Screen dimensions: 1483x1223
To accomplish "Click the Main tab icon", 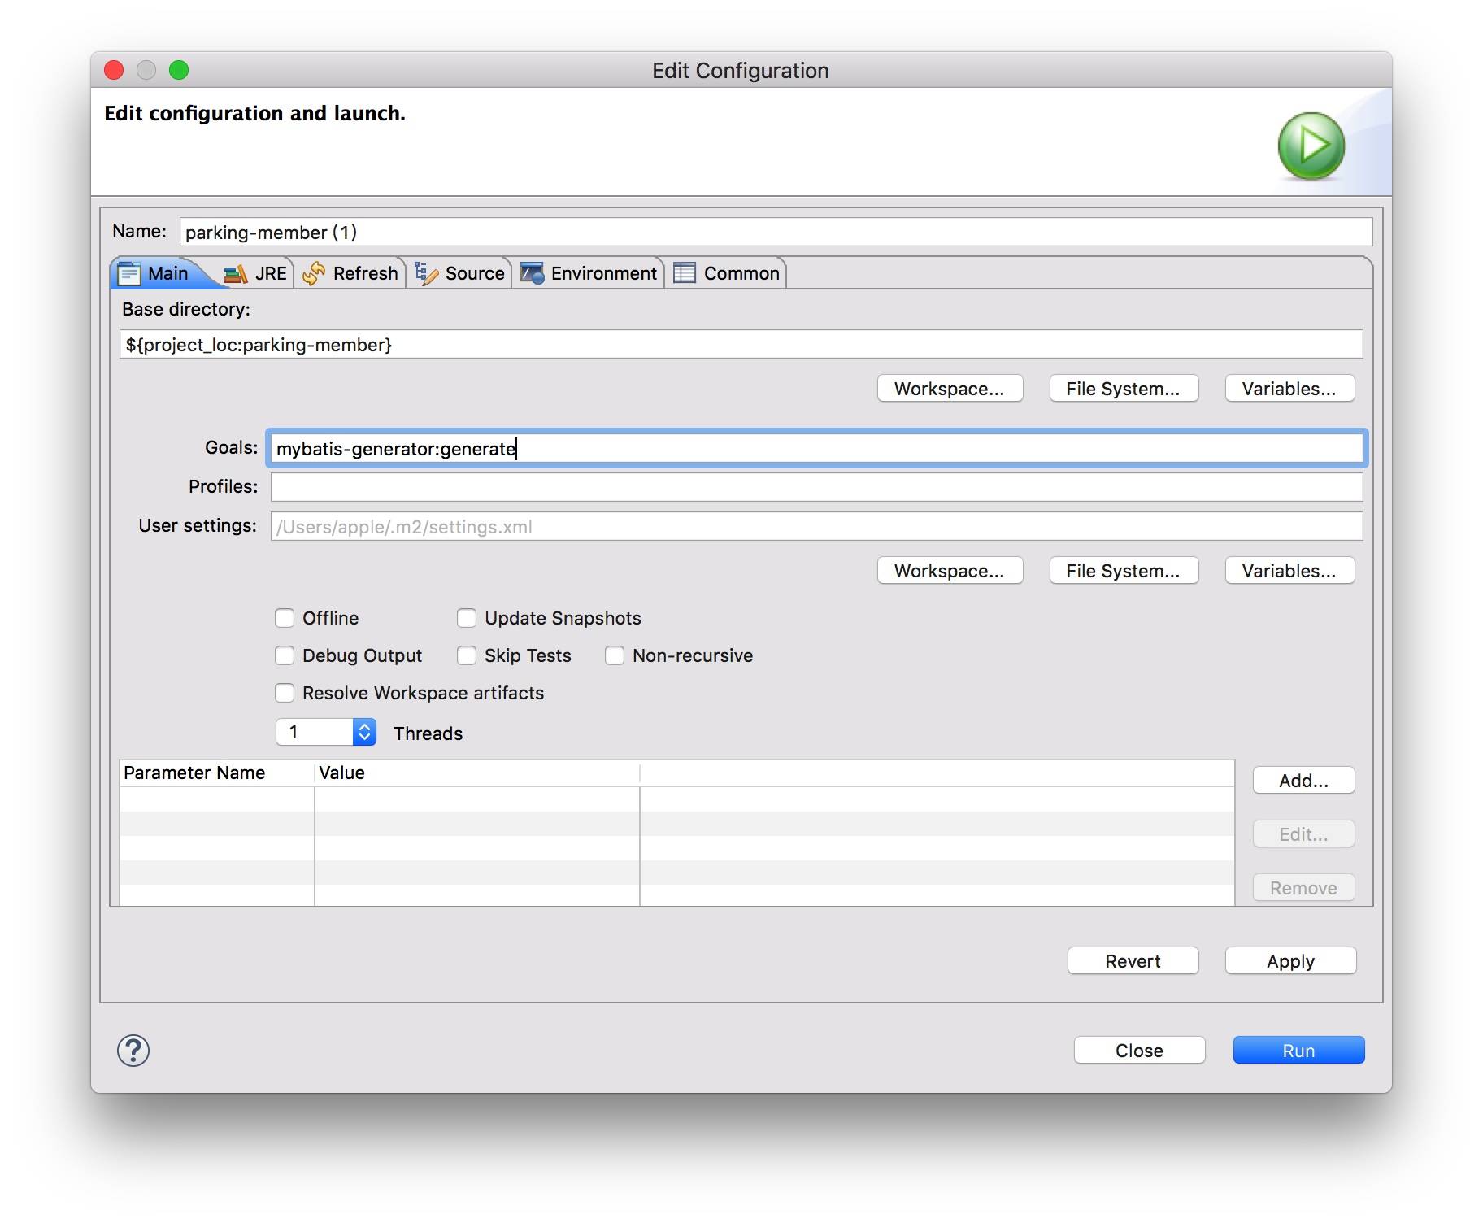I will pos(129,273).
